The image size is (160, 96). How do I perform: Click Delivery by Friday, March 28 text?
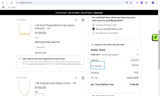pos(47,42)
